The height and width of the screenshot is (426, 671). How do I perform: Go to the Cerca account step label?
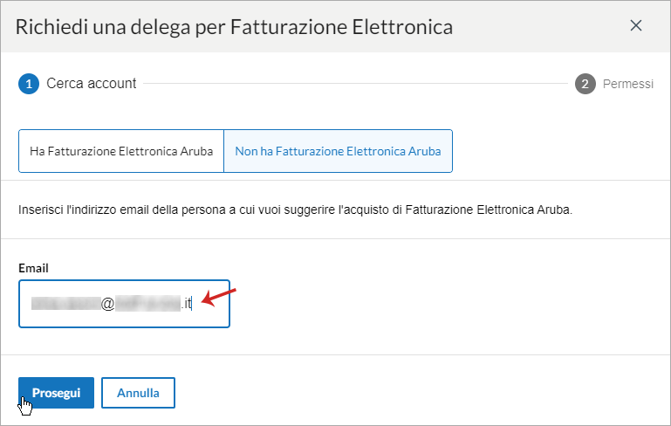click(91, 84)
